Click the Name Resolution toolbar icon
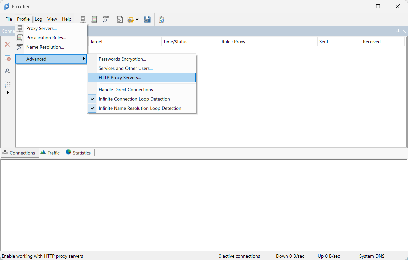This screenshot has width=408, height=260. click(x=106, y=19)
